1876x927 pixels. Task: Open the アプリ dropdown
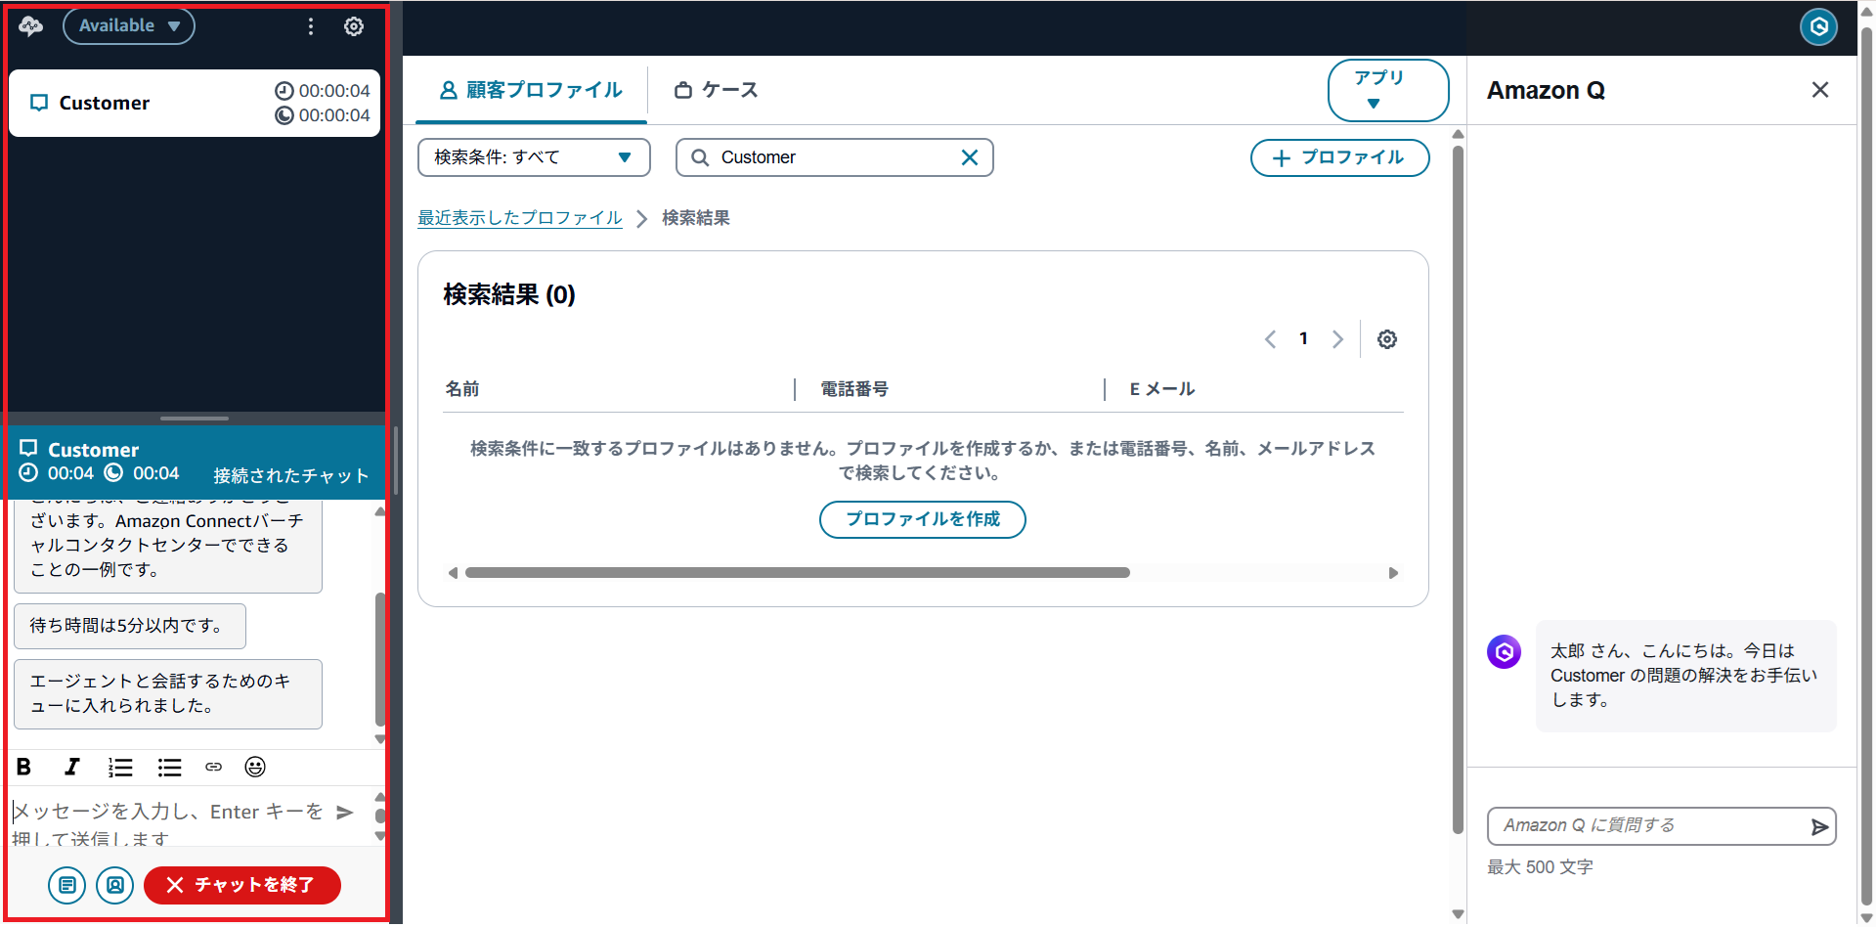pyautogui.click(x=1387, y=90)
